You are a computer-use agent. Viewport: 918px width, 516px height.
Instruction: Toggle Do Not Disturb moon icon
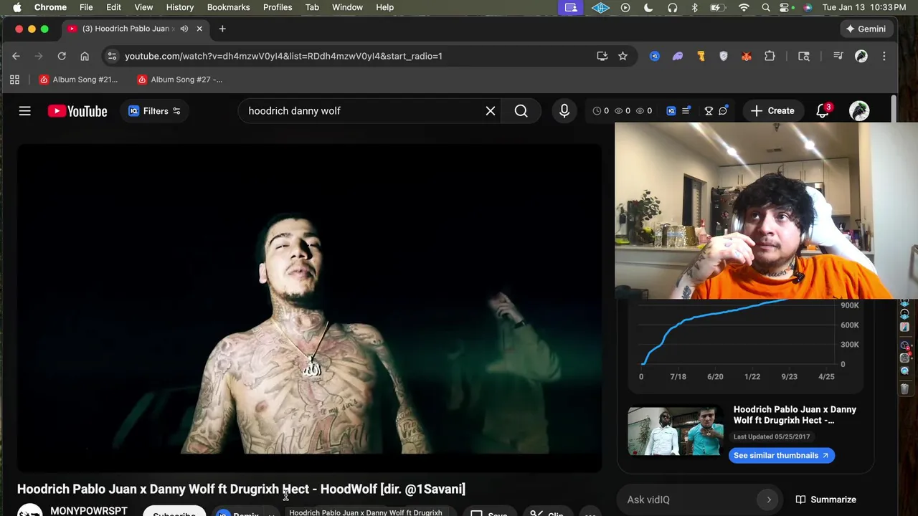(x=648, y=7)
